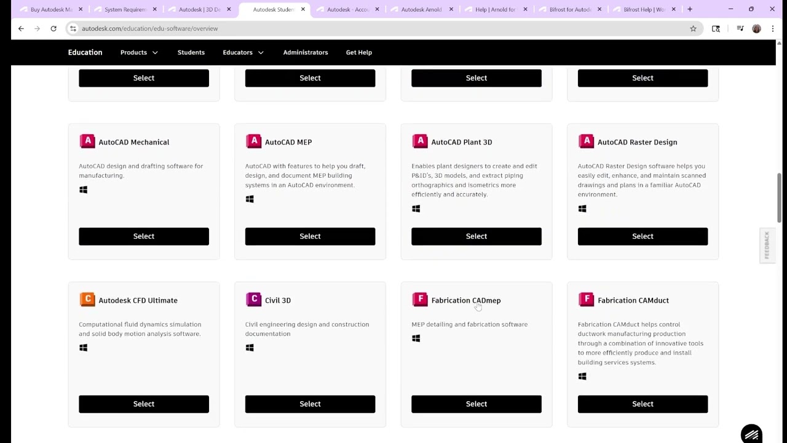Click the Windows logo under AutoCAD Plant 3D
This screenshot has width=787, height=443.
coord(416,209)
